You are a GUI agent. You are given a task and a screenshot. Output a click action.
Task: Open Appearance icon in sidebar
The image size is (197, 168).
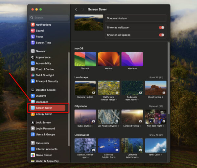(33, 57)
